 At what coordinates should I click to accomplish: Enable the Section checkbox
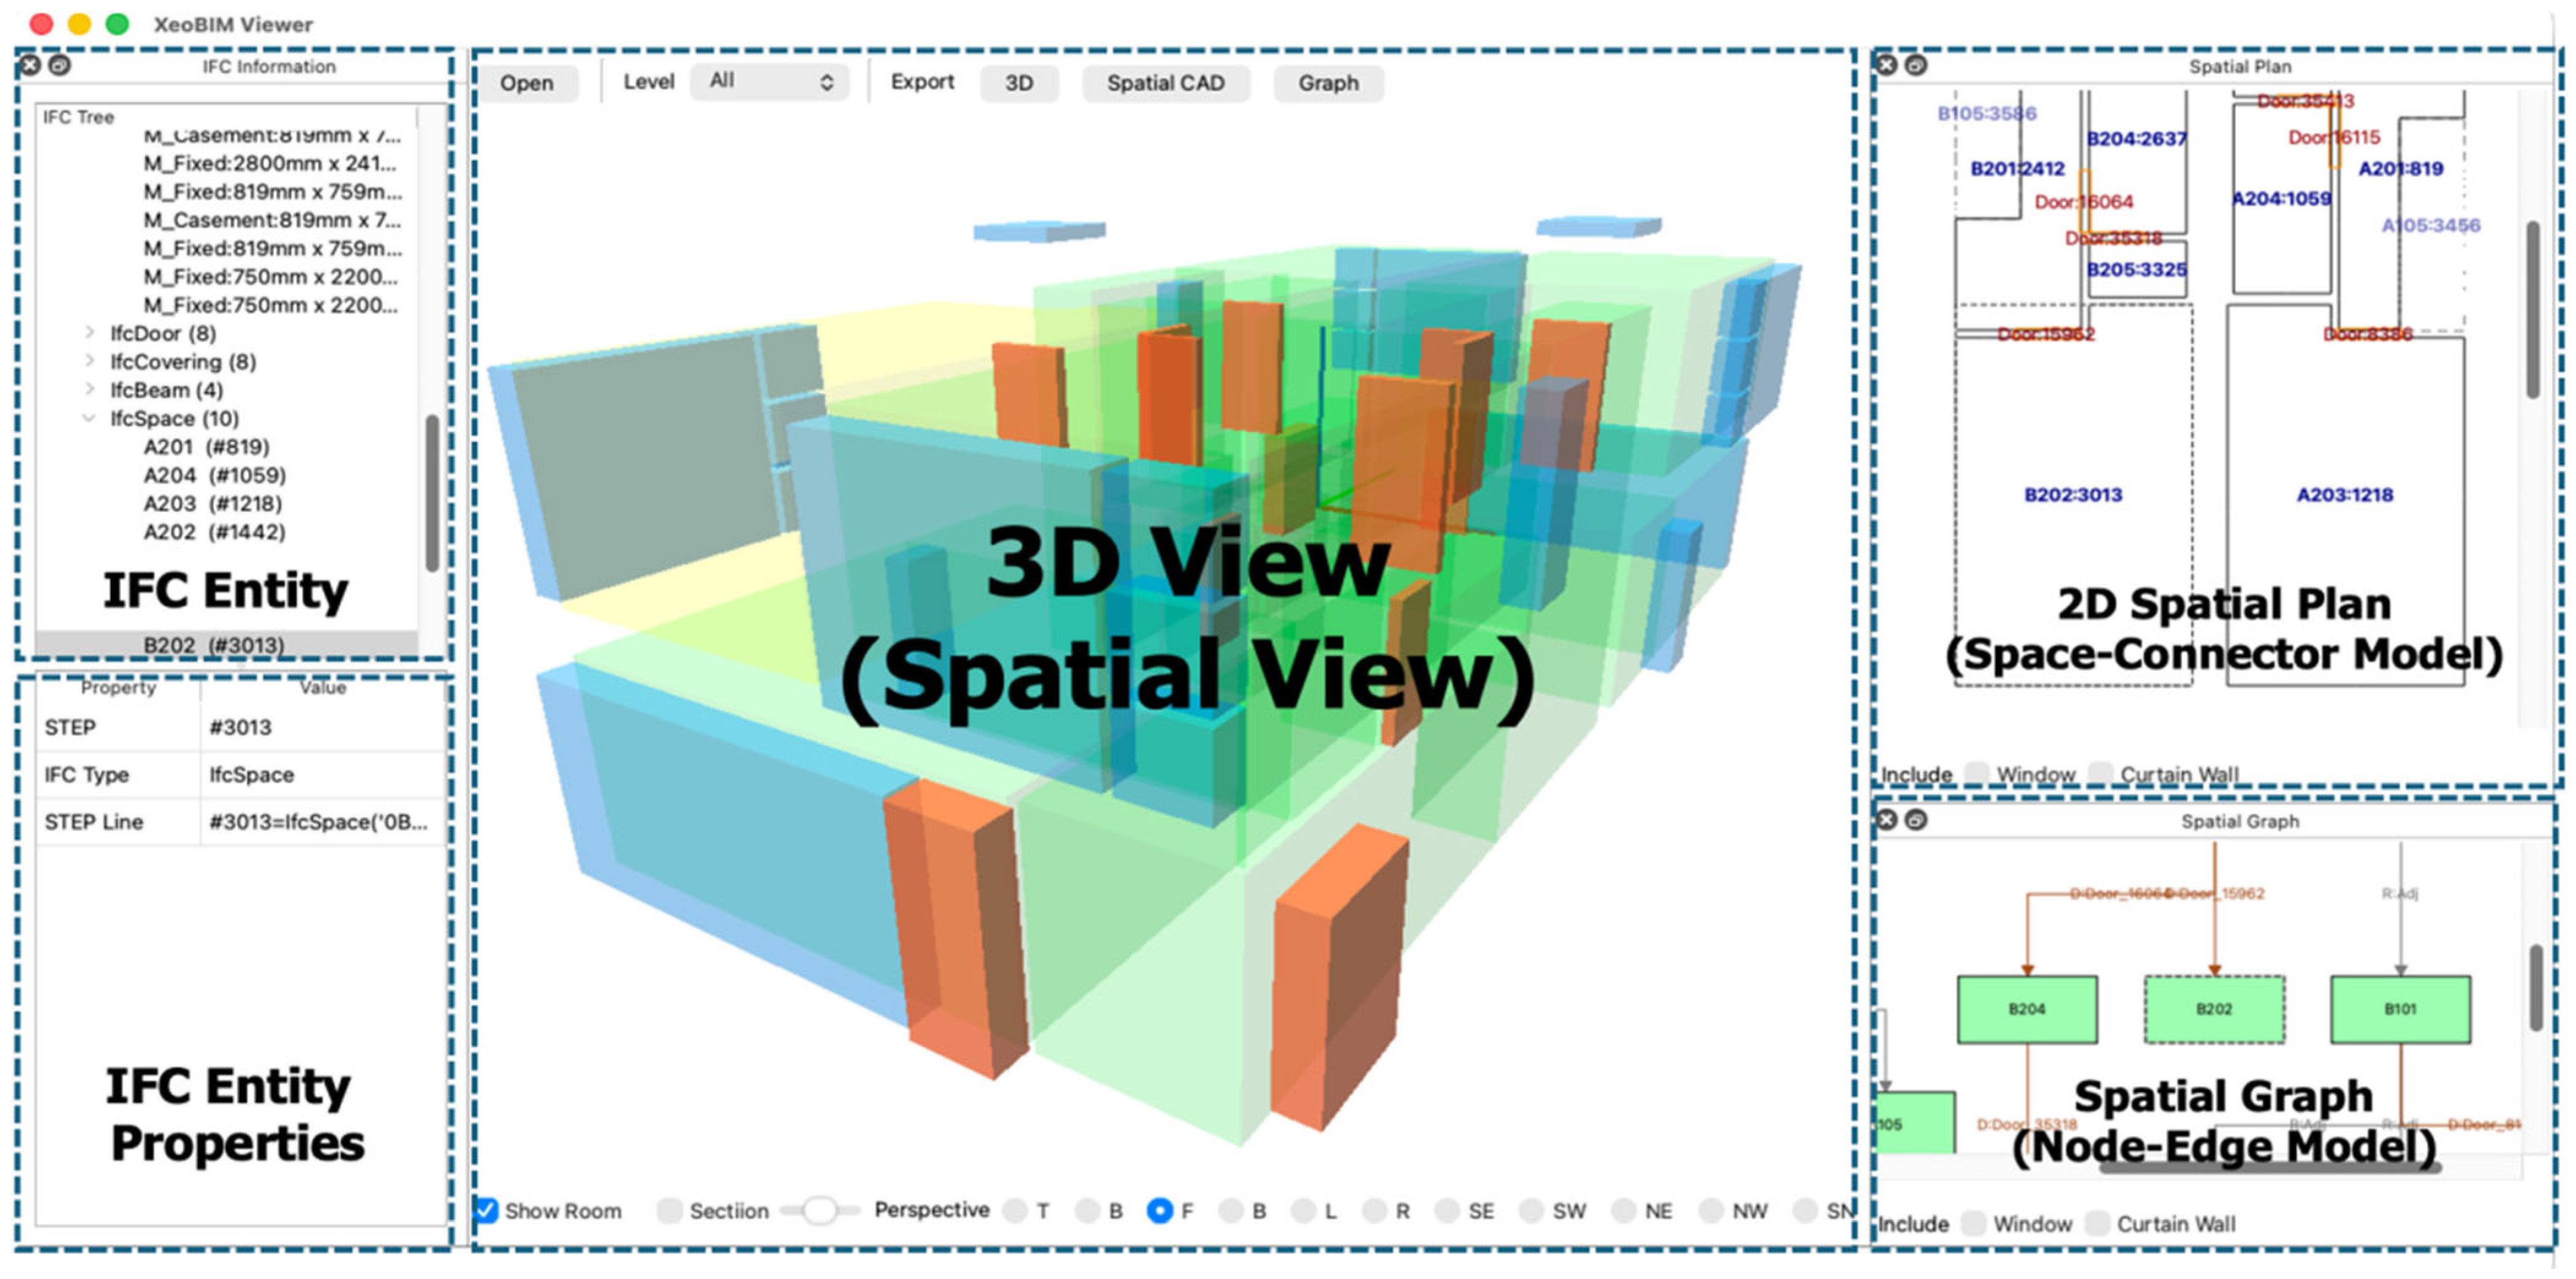pyautogui.click(x=669, y=1210)
